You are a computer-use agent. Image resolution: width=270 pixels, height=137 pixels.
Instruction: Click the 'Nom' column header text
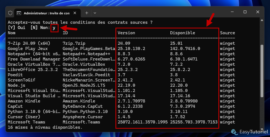(x=12, y=33)
